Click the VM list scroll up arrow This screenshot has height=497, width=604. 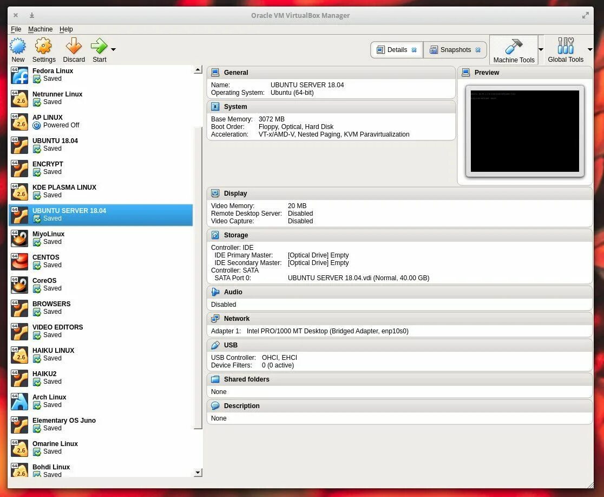198,70
